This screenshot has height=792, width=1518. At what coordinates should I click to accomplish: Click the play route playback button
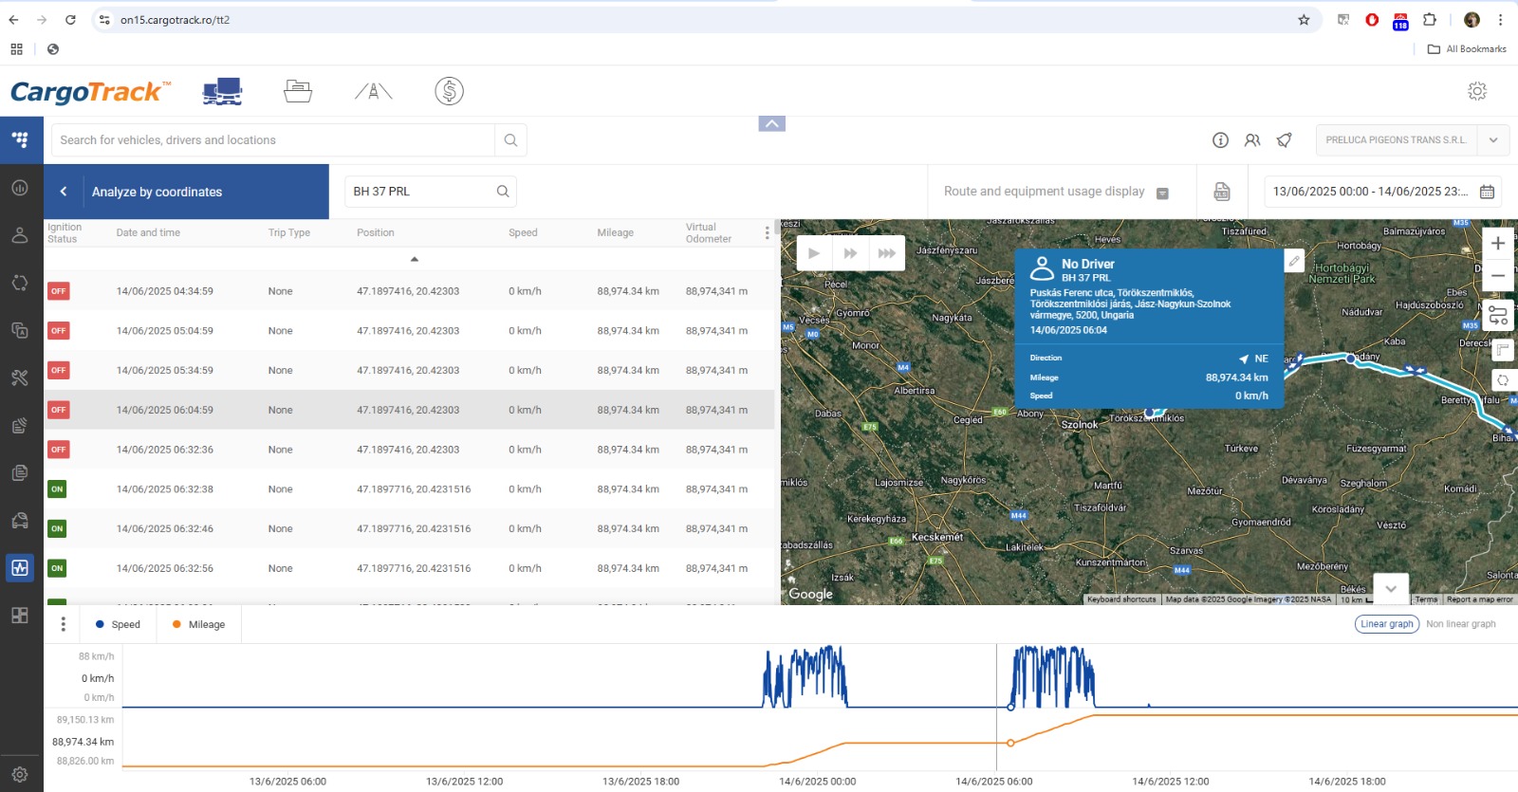click(814, 253)
